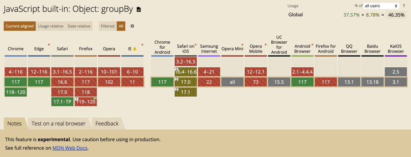Click the Notes tab

14,124
